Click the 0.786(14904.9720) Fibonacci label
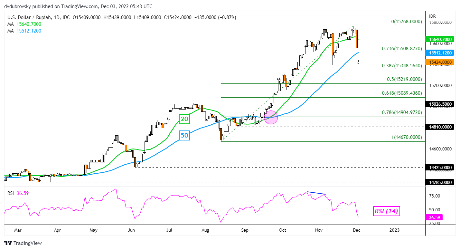The image size is (460, 250). 402,112
